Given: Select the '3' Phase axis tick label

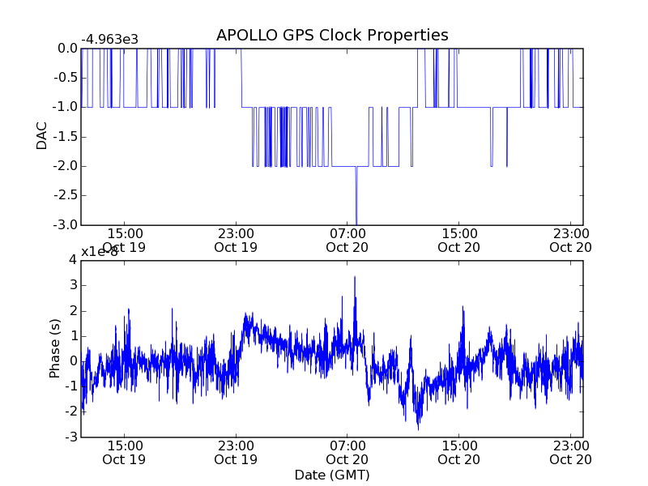Looking at the screenshot, I should coord(73,285).
